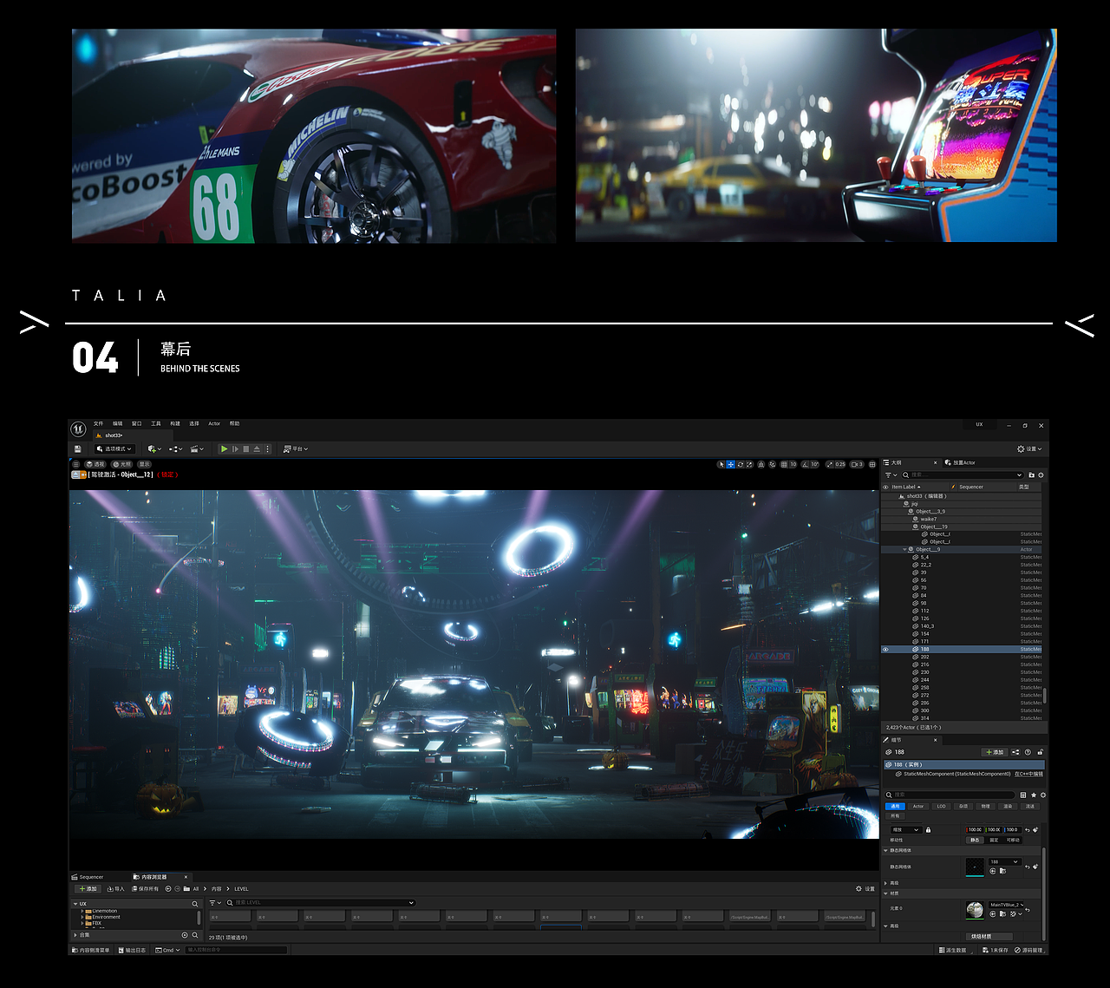Viewport: 1110px width, 988px height.
Task: Open the cinematics clapperboard dropdown
Action: click(197, 449)
